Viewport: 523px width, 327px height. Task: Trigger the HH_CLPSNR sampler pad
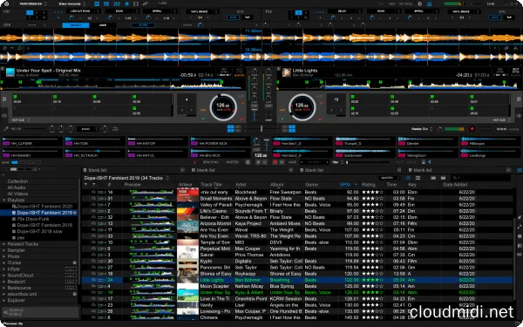[x=32, y=141]
